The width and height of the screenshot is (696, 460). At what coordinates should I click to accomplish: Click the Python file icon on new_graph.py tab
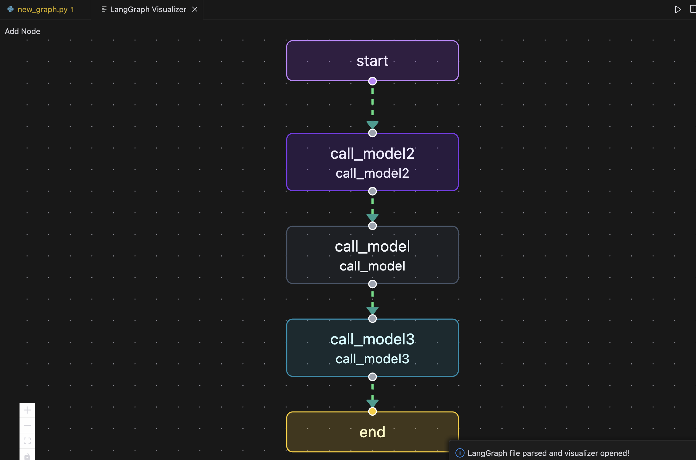(x=11, y=9)
